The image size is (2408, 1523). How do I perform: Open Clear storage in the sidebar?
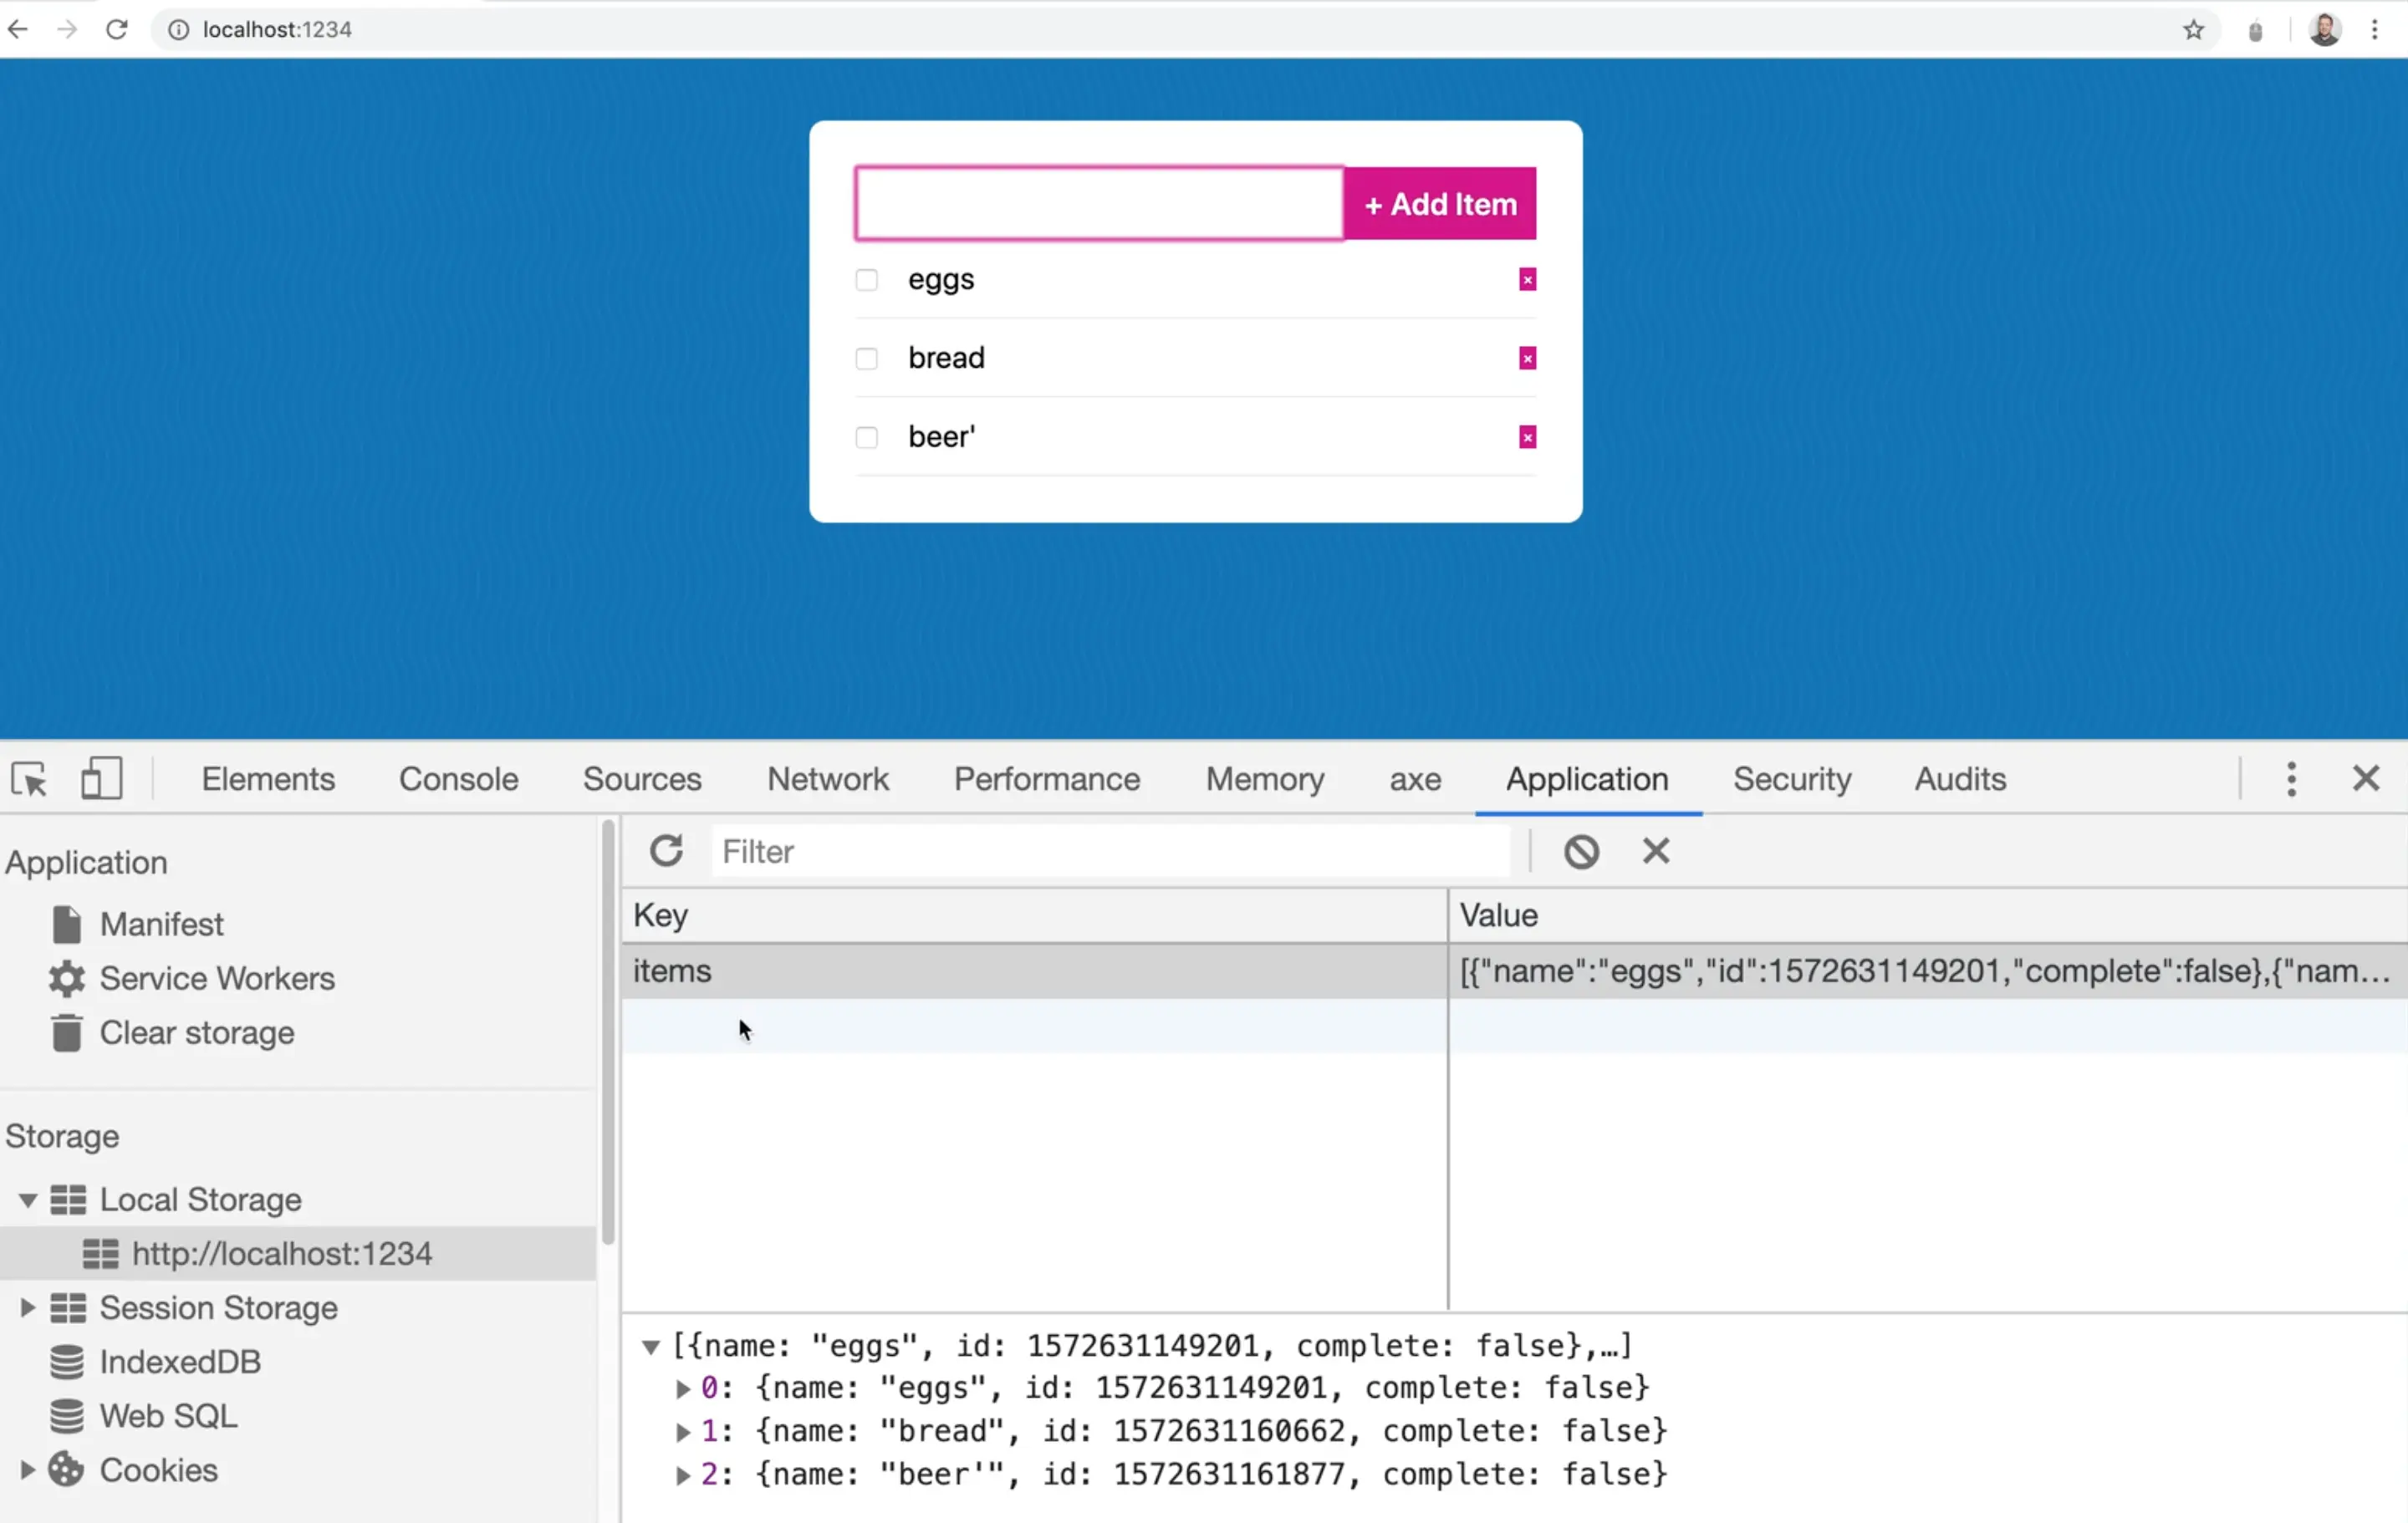tap(196, 1033)
